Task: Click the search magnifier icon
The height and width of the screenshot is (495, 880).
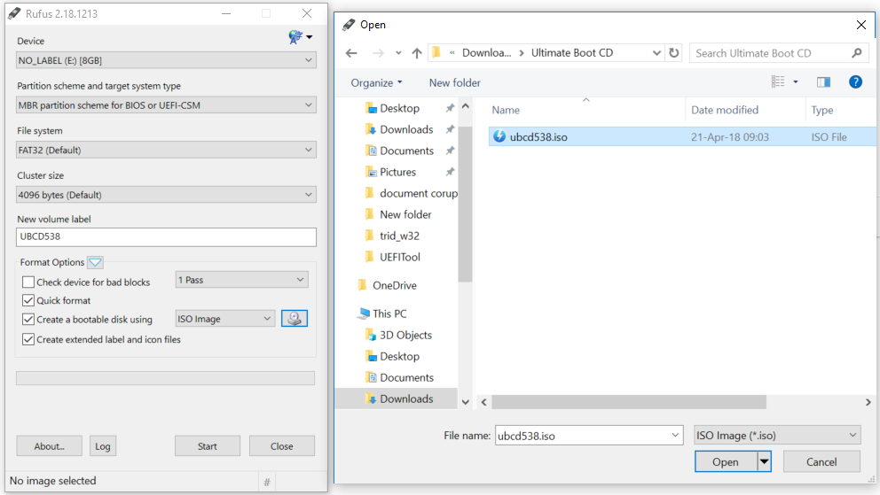Action: point(856,53)
